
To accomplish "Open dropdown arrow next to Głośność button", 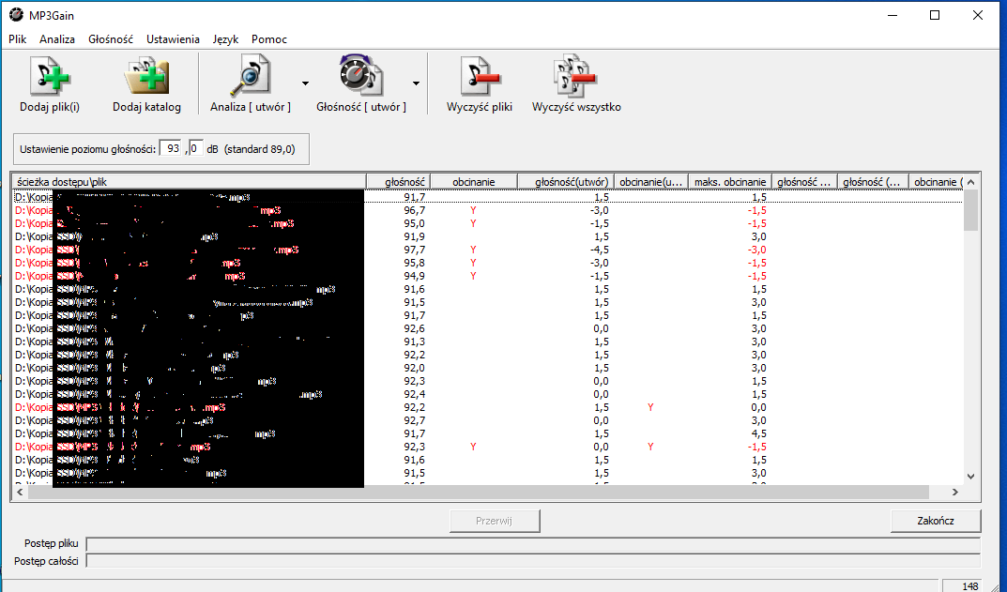I will pos(416,83).
